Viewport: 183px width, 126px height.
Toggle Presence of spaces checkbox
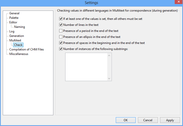tap(61, 43)
